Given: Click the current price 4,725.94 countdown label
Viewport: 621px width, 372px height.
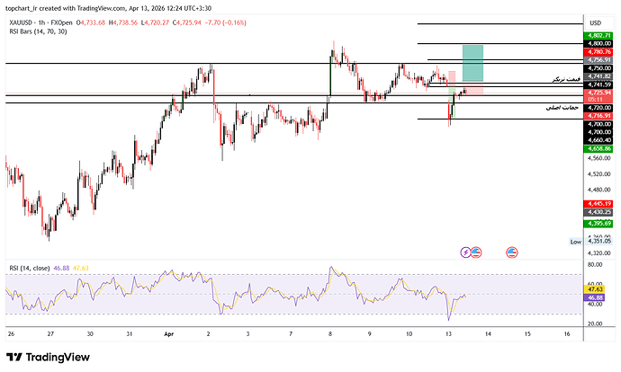Looking at the screenshot, I should [x=599, y=96].
